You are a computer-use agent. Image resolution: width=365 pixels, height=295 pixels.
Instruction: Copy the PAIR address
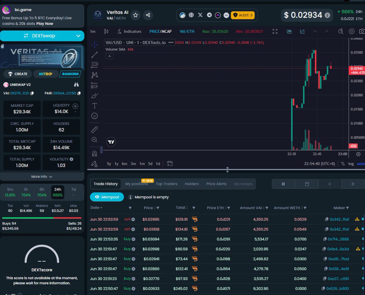point(79,93)
